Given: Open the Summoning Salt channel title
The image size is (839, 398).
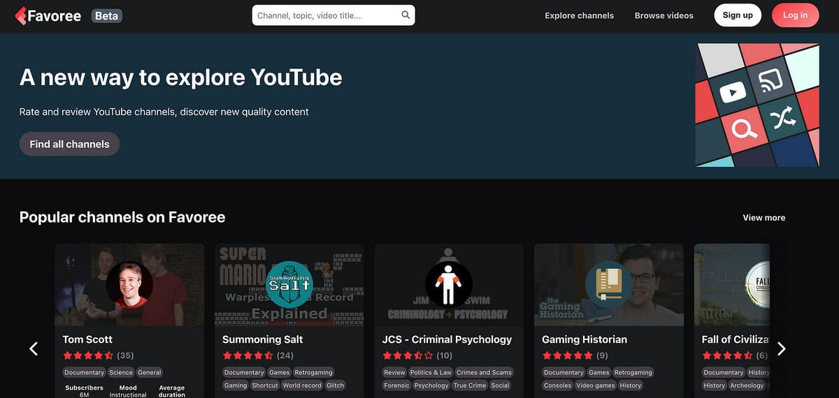Looking at the screenshot, I should [262, 339].
